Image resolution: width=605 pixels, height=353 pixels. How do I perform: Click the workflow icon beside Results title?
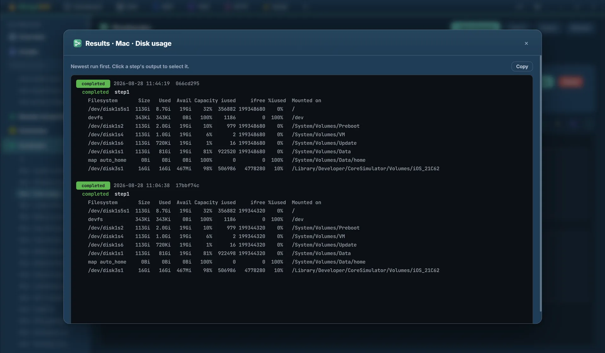click(78, 43)
